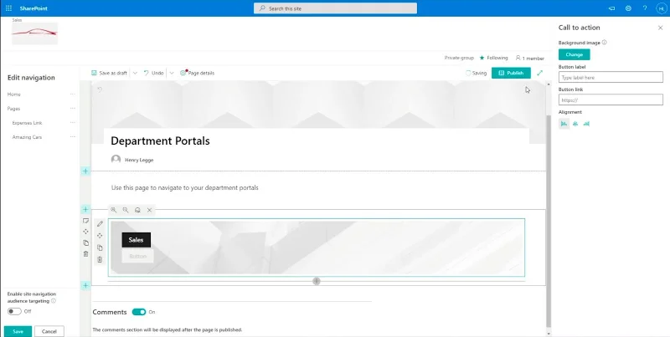Add a new section above the text section
Screen dimensions: 670x337
click(85, 171)
